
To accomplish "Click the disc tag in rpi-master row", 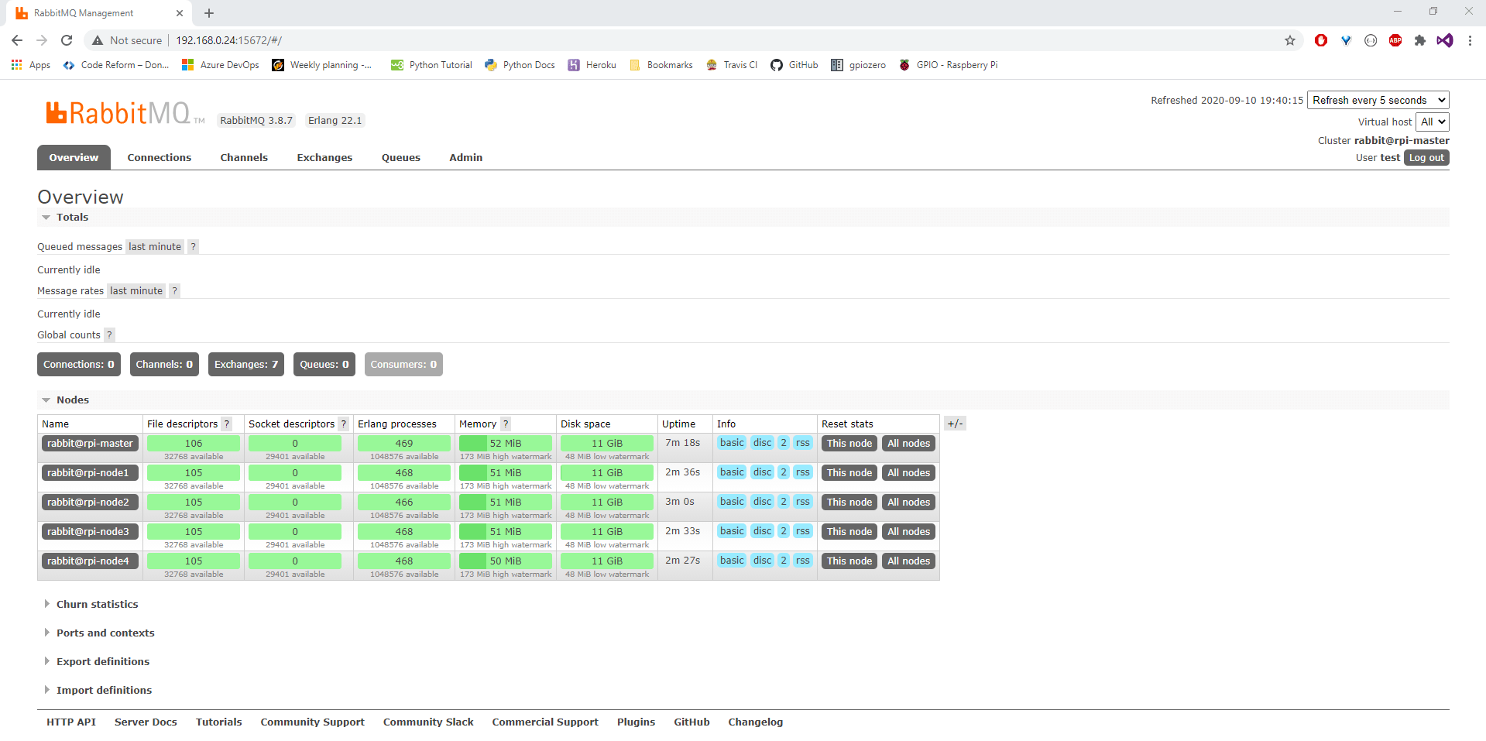I will [x=763, y=443].
